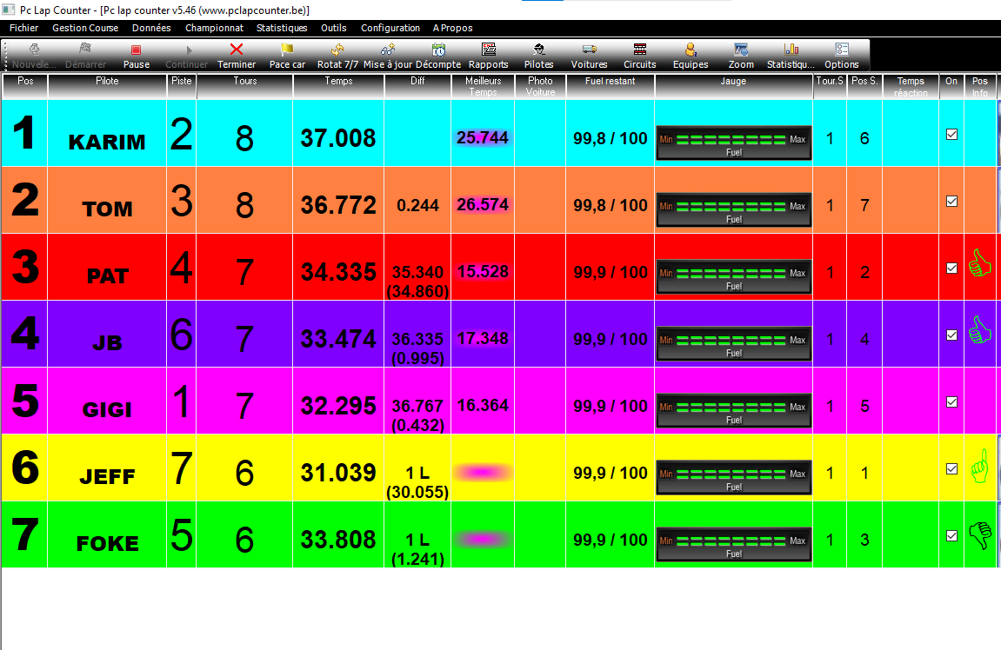Sort by the Meilleurs Temps column header
1001x650 pixels.
pos(482,86)
